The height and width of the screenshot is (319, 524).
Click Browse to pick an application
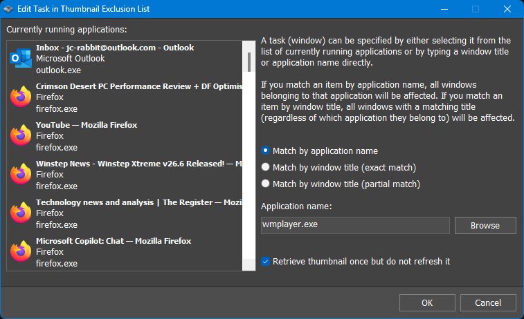(485, 226)
